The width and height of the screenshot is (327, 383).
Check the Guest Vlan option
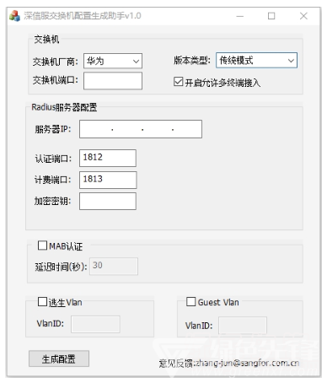[x=191, y=301]
